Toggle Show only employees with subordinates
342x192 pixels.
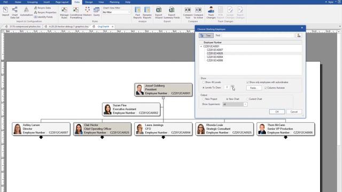pos(247,82)
